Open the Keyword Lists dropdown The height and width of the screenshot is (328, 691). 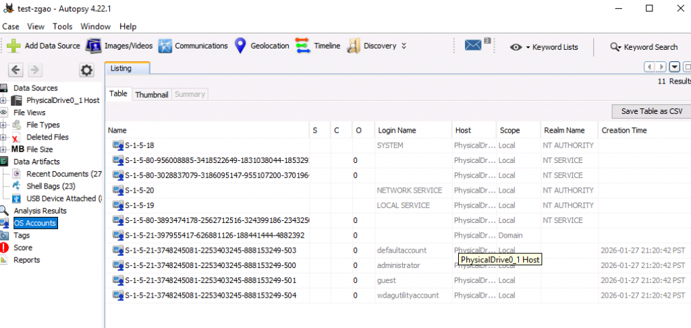coord(545,47)
